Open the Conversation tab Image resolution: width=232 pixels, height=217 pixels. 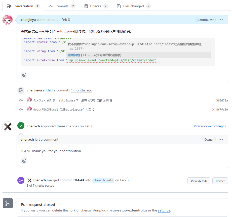(23, 6)
